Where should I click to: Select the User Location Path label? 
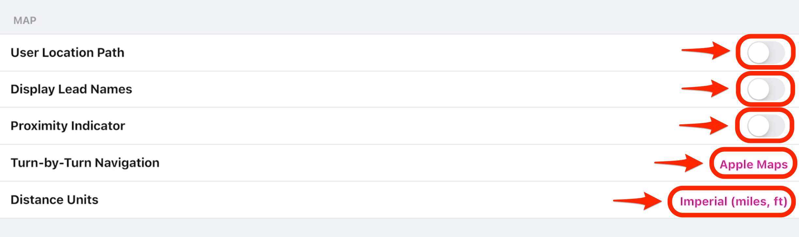(x=68, y=53)
